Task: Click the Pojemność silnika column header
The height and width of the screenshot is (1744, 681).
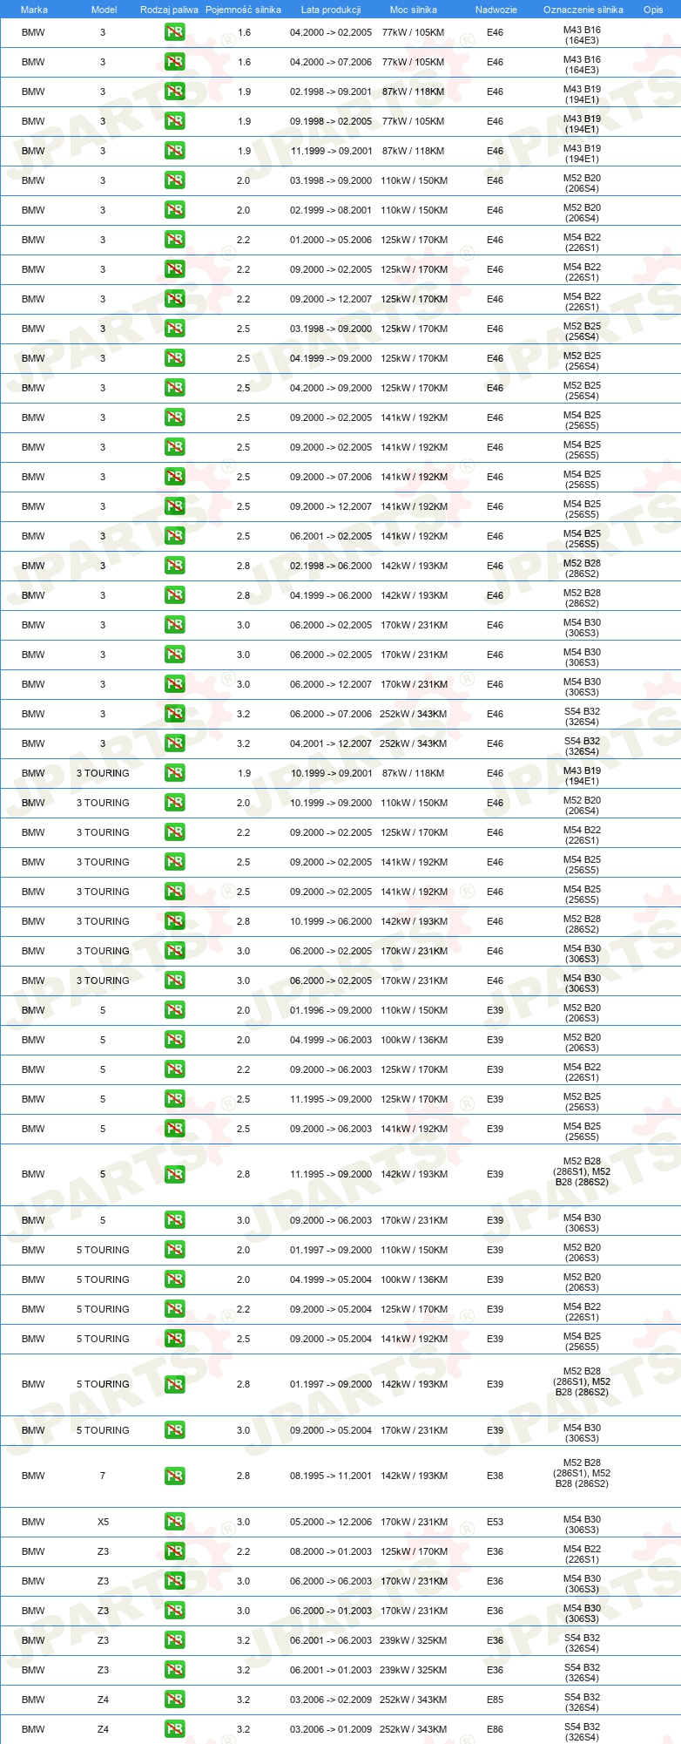Action: [x=243, y=10]
